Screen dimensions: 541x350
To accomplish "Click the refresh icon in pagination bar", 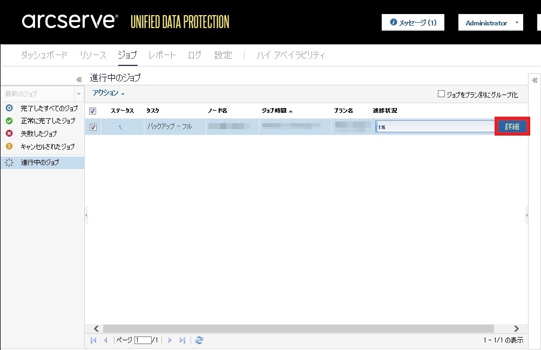I will [x=199, y=340].
